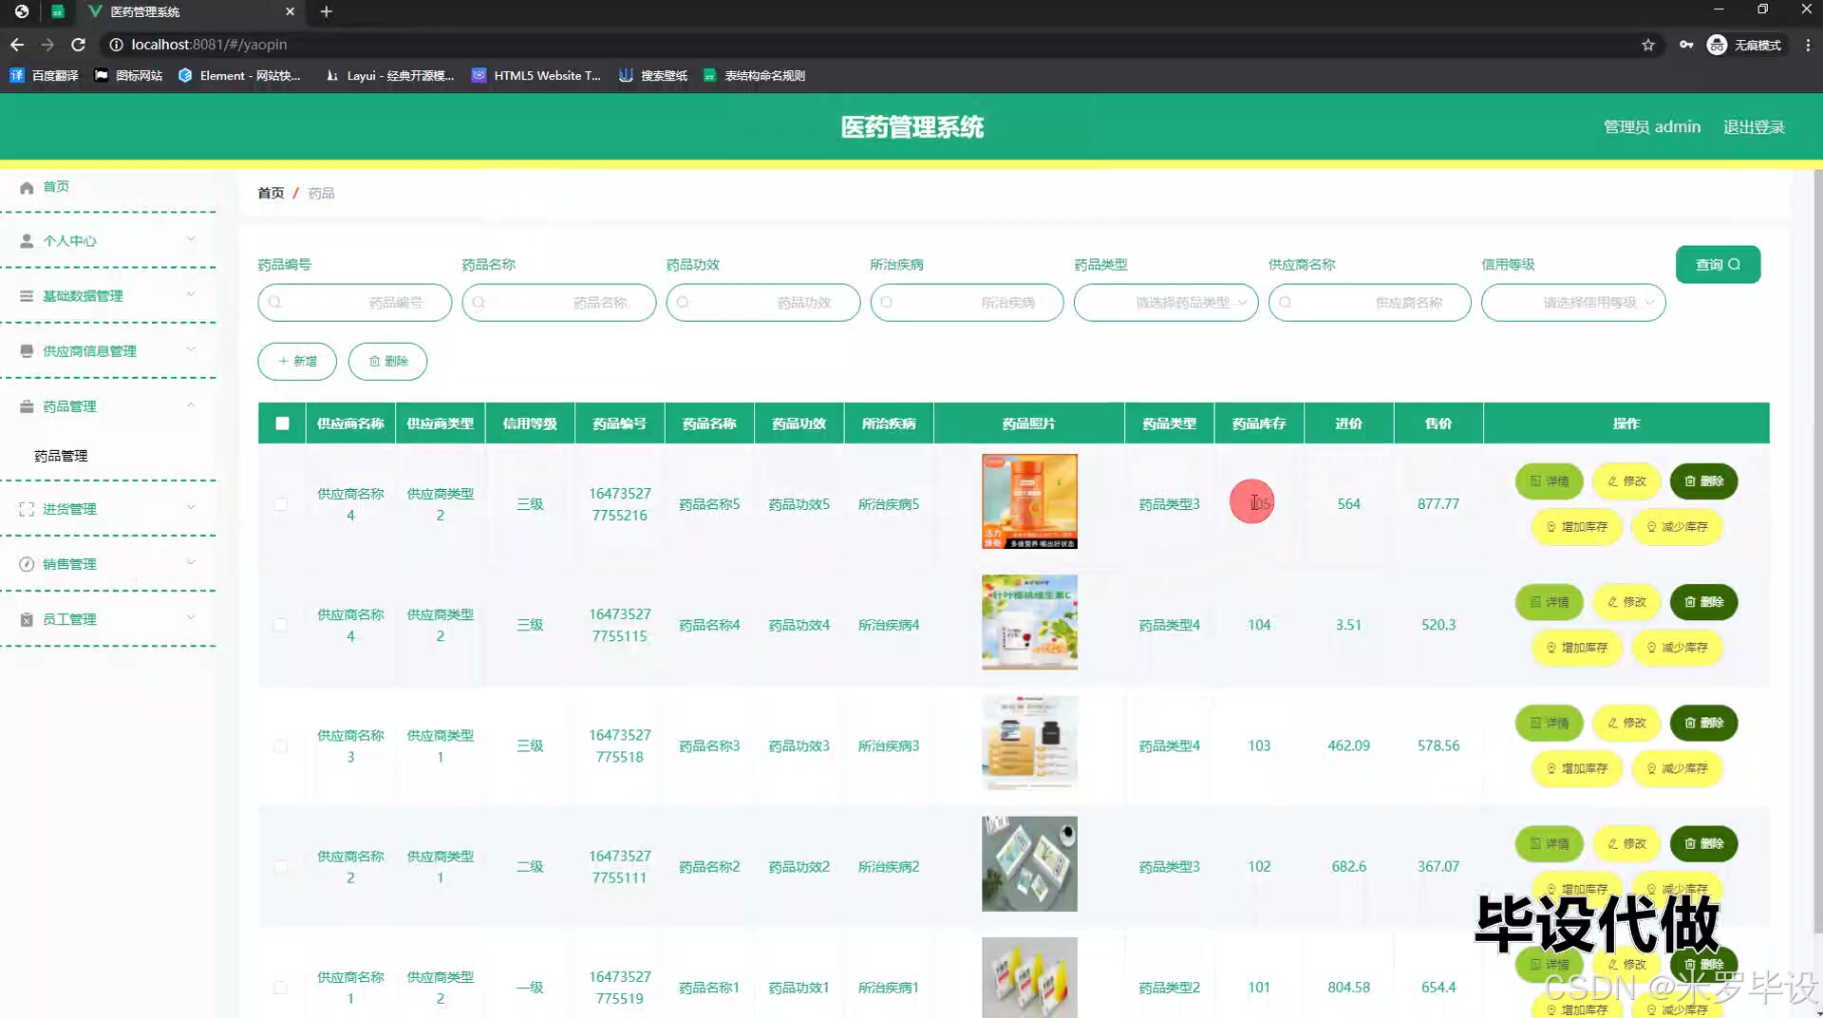
Task: Open 进货管理 sidebar label
Action: pos(69,509)
